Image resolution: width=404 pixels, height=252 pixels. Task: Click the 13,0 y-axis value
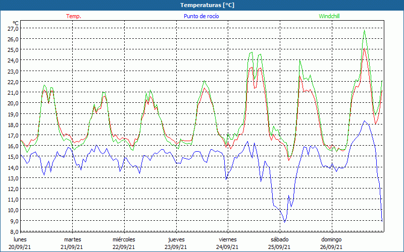click(13, 178)
